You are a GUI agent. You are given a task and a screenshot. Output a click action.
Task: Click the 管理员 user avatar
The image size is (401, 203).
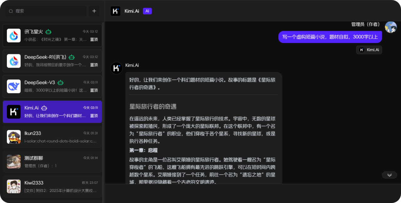point(391,27)
